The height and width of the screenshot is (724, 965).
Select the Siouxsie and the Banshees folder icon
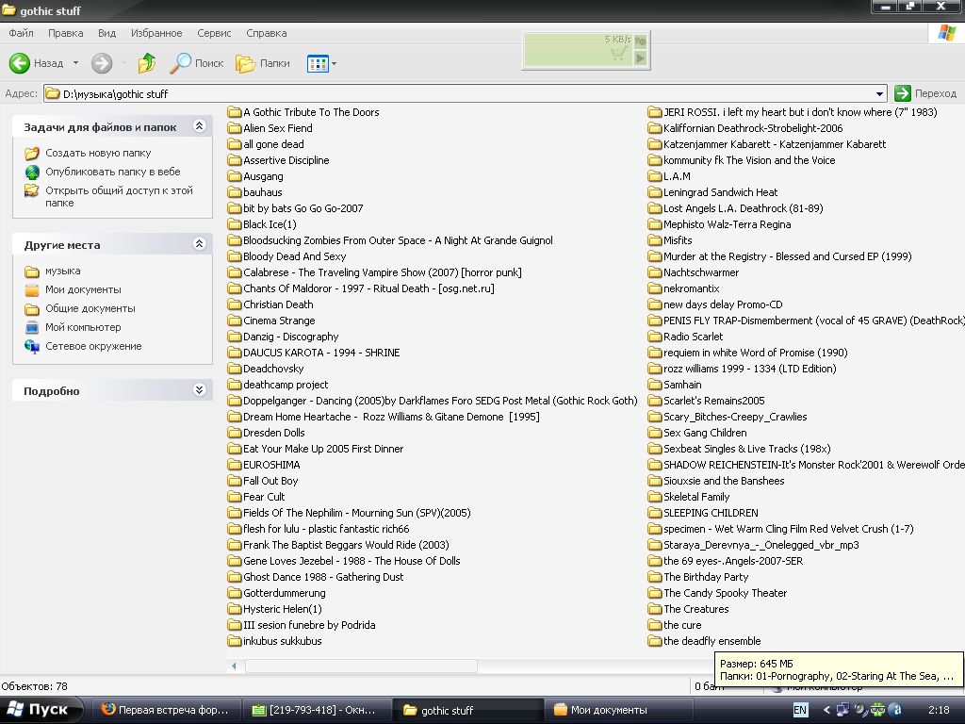pyautogui.click(x=654, y=480)
